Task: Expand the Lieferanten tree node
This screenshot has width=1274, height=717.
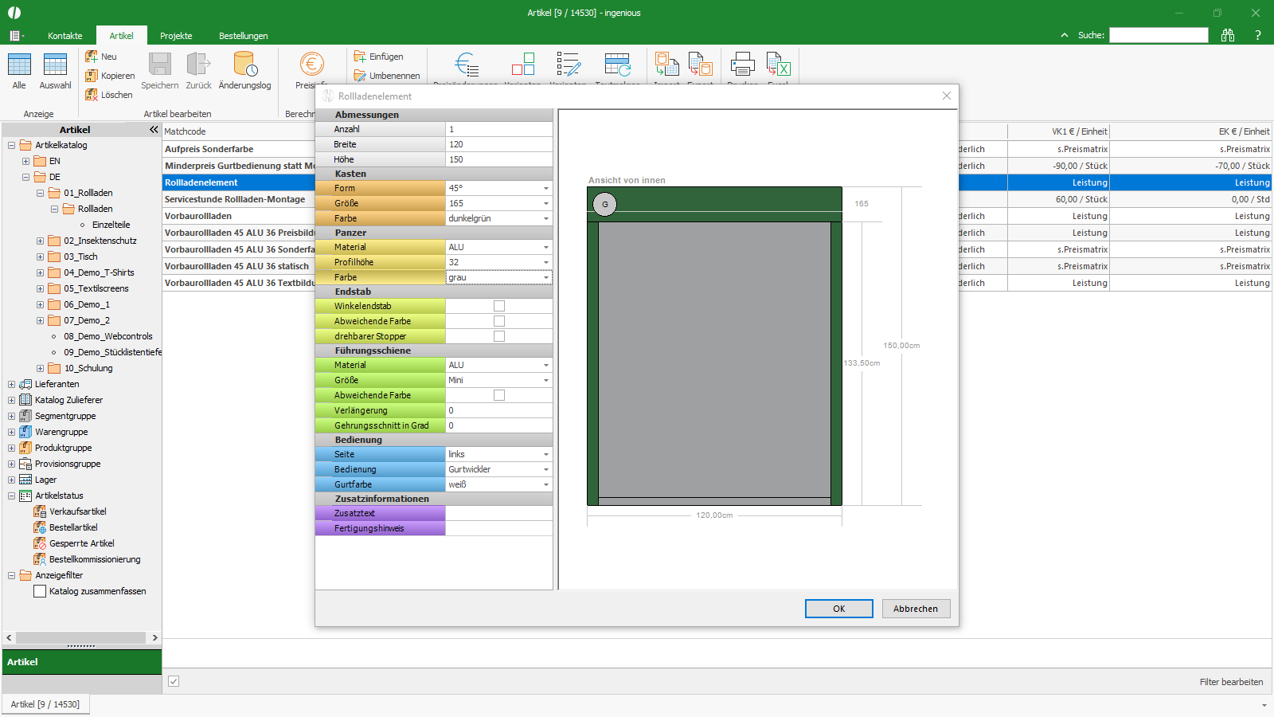Action: point(11,384)
